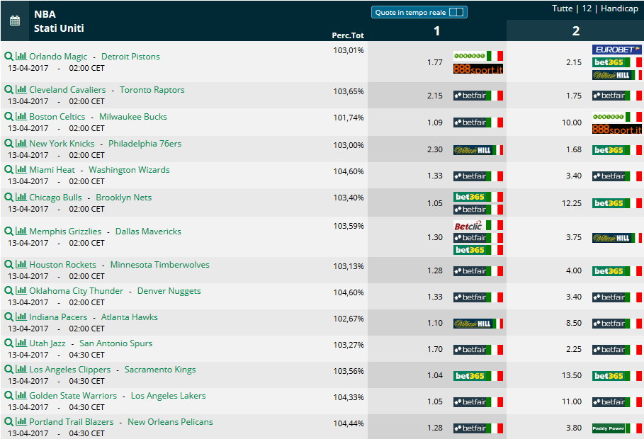The width and height of the screenshot is (644, 439).
Task: Click the 12.25 odds for Brooklyn Nets
Action: (572, 203)
